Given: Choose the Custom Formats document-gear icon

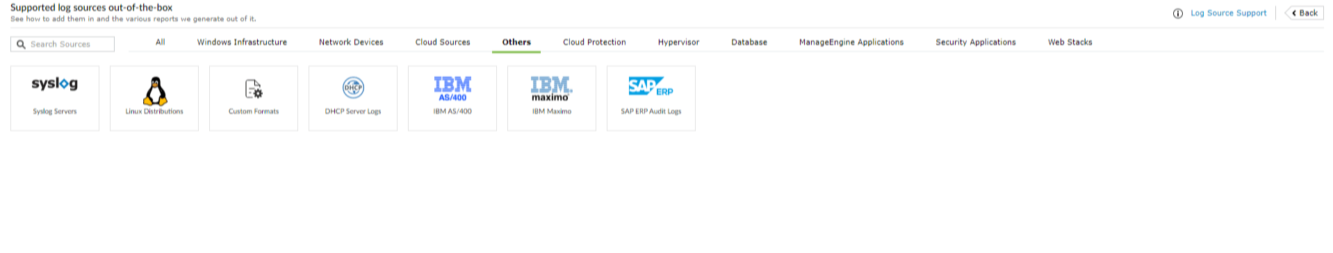Looking at the screenshot, I should pyautogui.click(x=254, y=89).
